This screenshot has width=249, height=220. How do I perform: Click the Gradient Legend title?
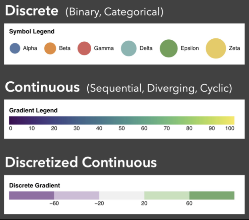[x=33, y=110]
